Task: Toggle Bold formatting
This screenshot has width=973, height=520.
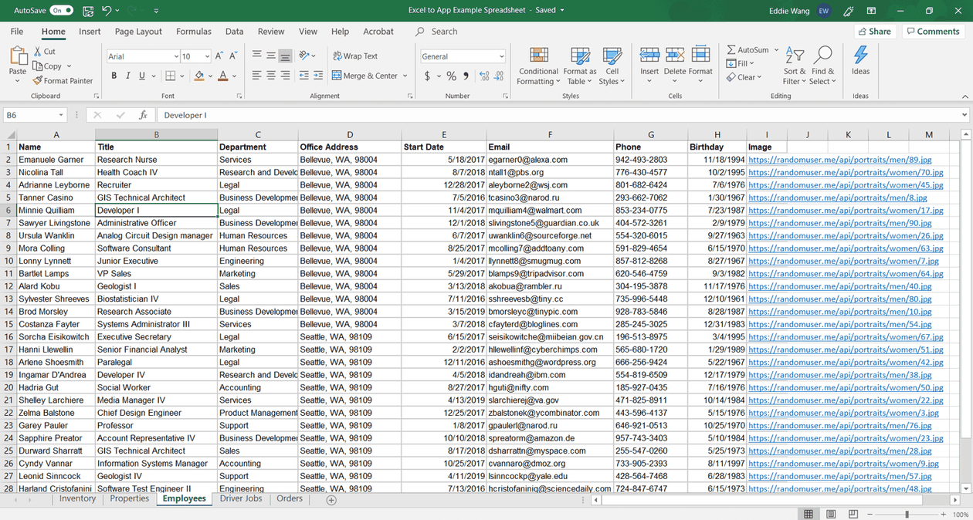Action: click(x=114, y=76)
